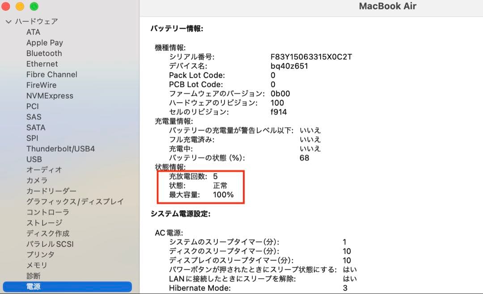The height and width of the screenshot is (294, 483).
Task: Select カメラ in the sidebar
Action: pos(37,180)
